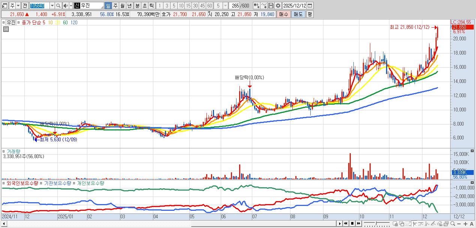Click the chart window picture icon at bottom
Image resolution: width=476 pixels, height=228 pixels.
(446, 224)
